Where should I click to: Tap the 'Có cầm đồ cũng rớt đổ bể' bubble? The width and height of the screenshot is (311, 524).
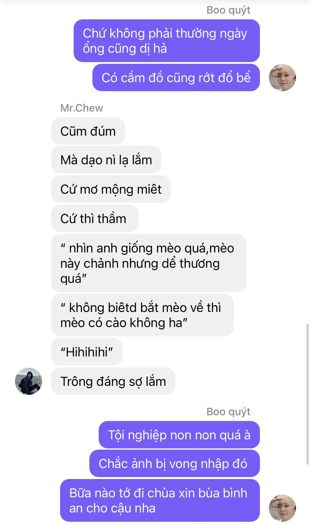tap(176, 78)
